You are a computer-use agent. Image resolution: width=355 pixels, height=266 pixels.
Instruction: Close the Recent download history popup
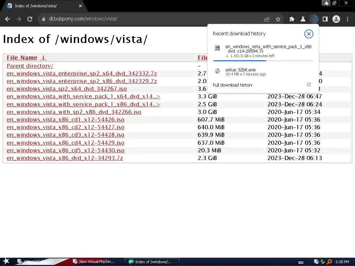[309, 34]
